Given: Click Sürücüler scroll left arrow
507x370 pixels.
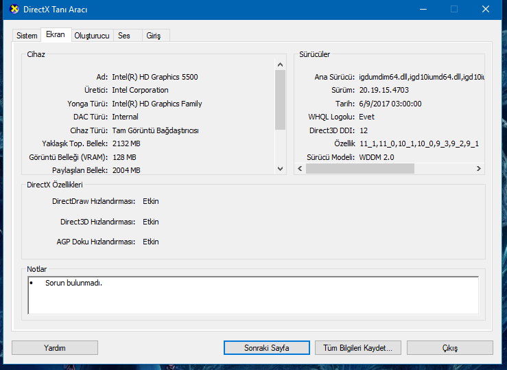Looking at the screenshot, I should tap(300, 168).
